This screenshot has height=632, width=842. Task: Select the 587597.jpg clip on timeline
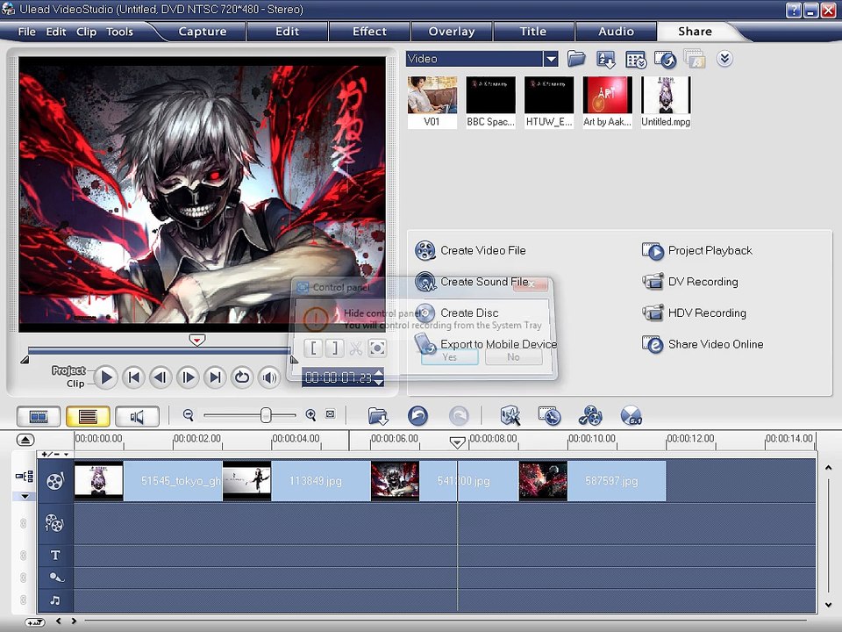click(592, 480)
